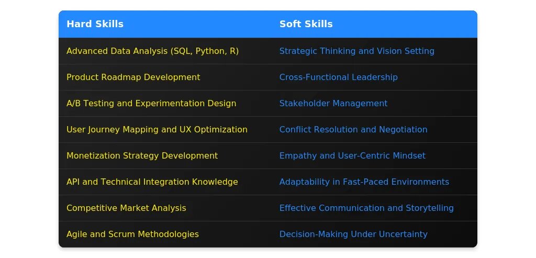Click Conflict Resolution and Negotiation link

tap(353, 129)
